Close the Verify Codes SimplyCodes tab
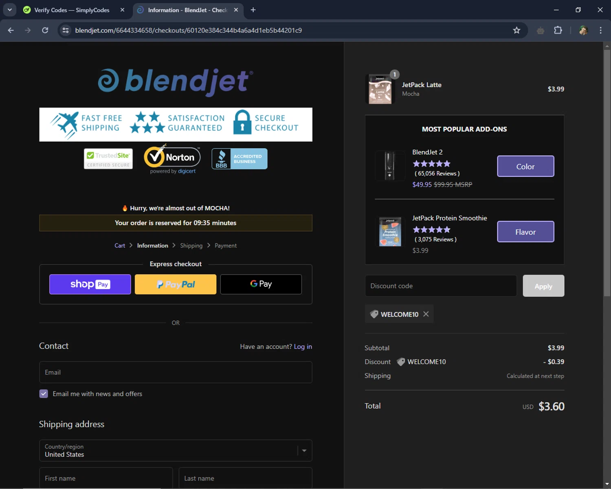Viewport: 611px width, 489px height. 122,10
